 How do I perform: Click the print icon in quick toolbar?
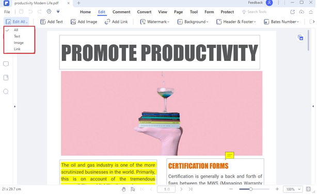49,11
